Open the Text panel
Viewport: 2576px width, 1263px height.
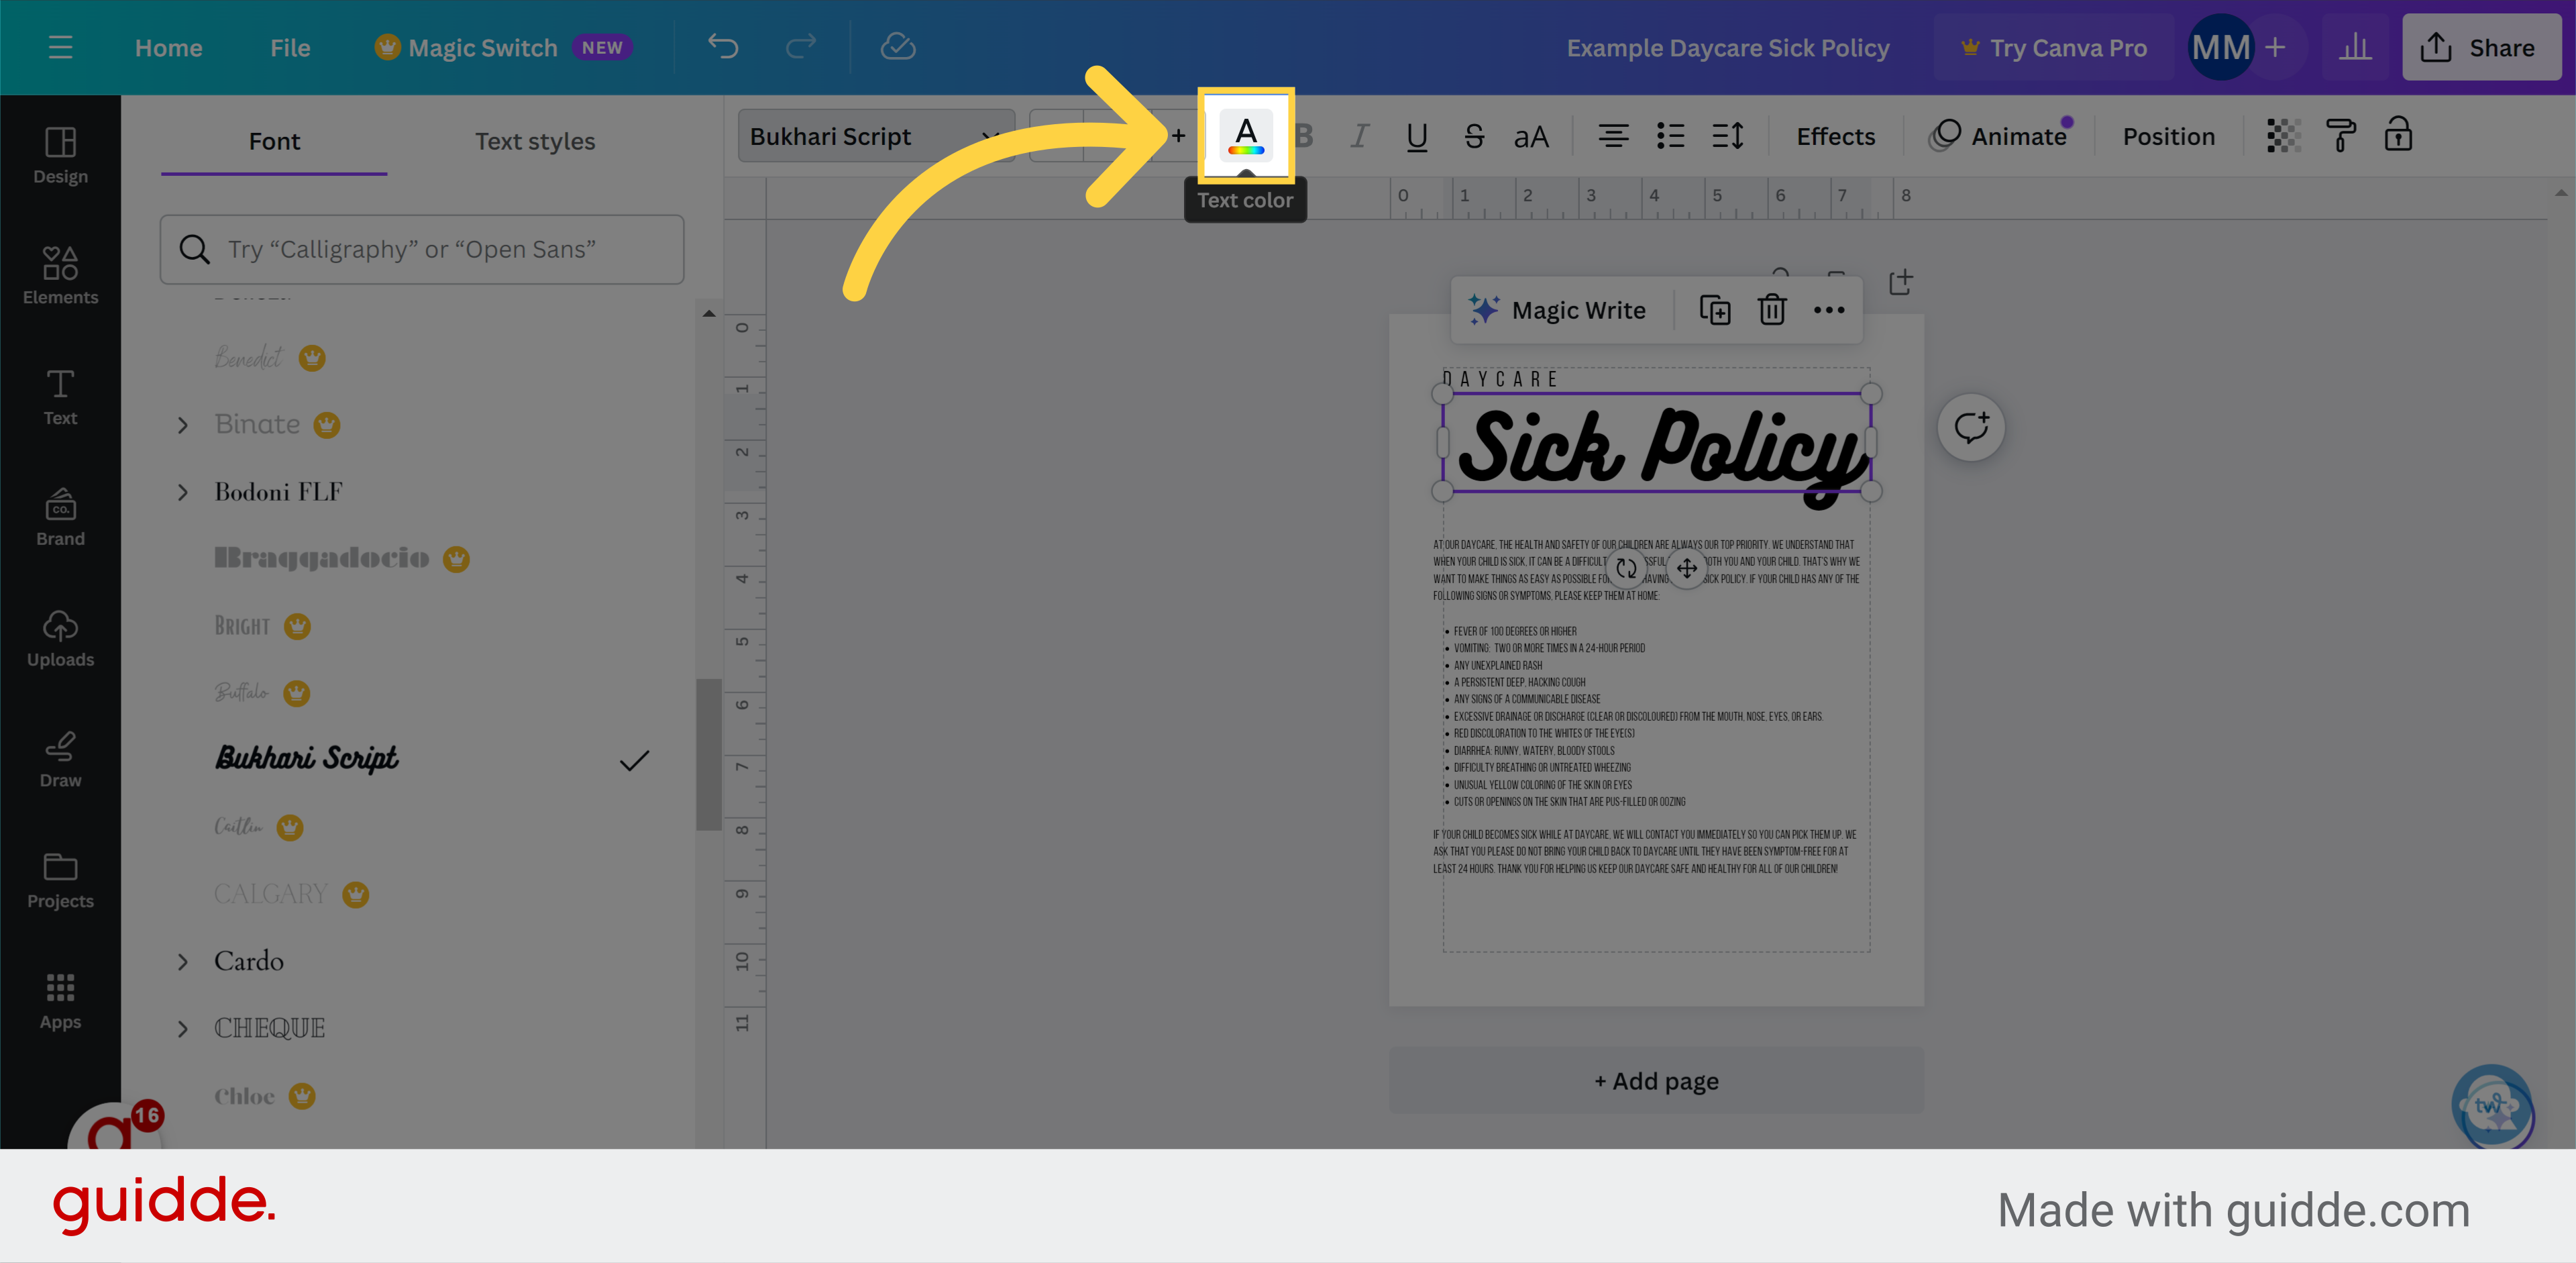click(x=60, y=396)
